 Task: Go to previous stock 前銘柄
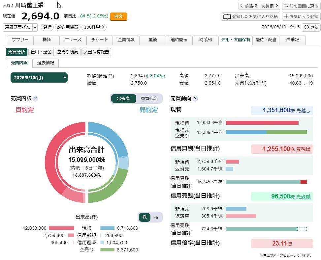tap(249, 6)
